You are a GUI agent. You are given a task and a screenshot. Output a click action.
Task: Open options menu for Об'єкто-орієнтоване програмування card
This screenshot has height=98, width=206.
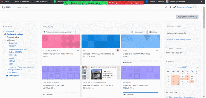coord(78,50)
